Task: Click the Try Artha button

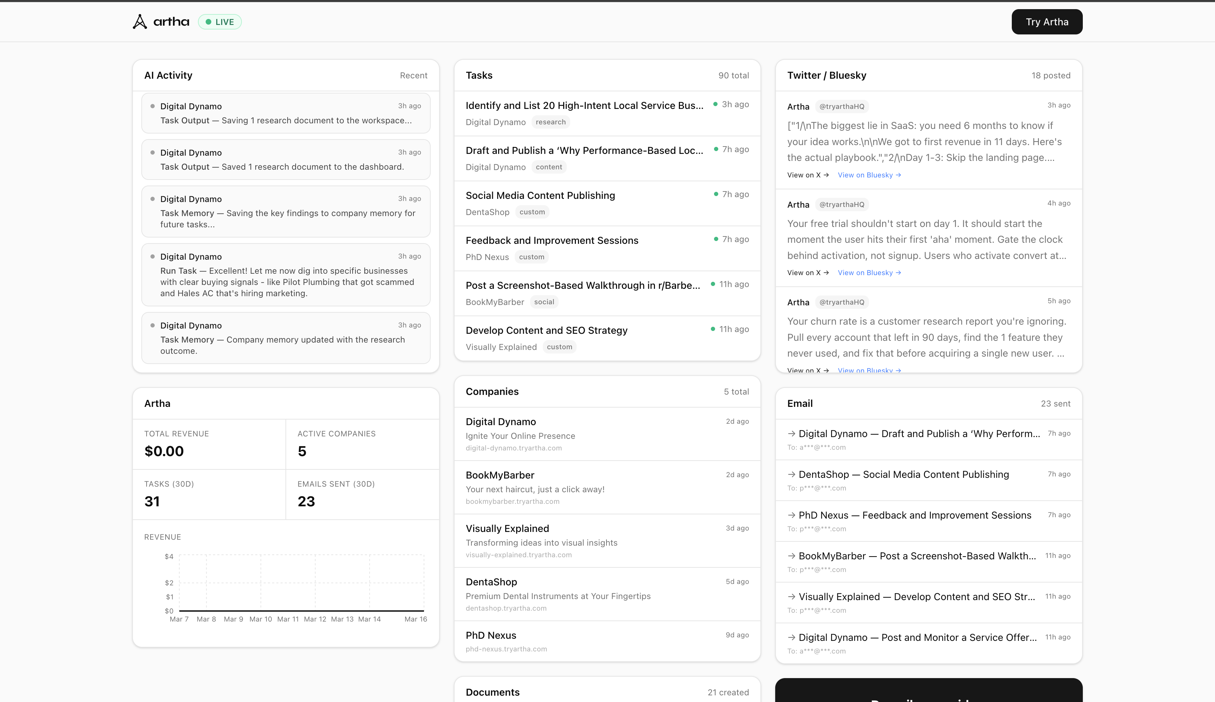Action: (x=1047, y=22)
